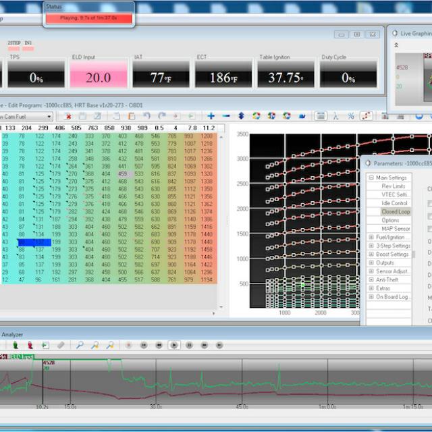The image size is (432, 432).
Task: Click the lambda icon in the table toolbar
Action: tap(335, 116)
